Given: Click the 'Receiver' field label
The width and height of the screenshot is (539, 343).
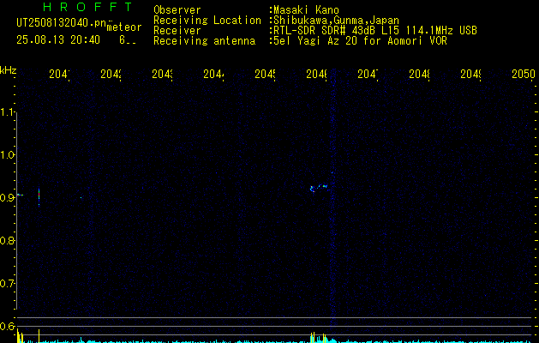Looking at the screenshot, I should 177,31.
